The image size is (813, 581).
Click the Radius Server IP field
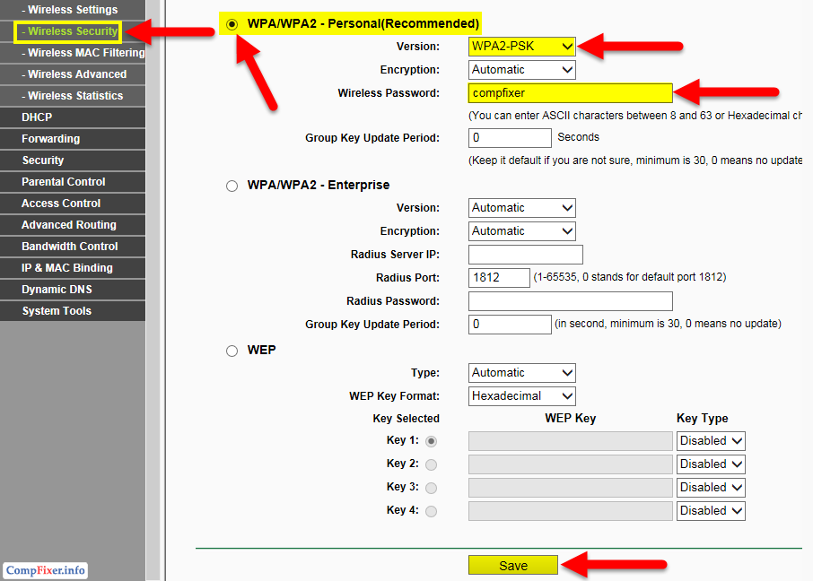point(525,255)
